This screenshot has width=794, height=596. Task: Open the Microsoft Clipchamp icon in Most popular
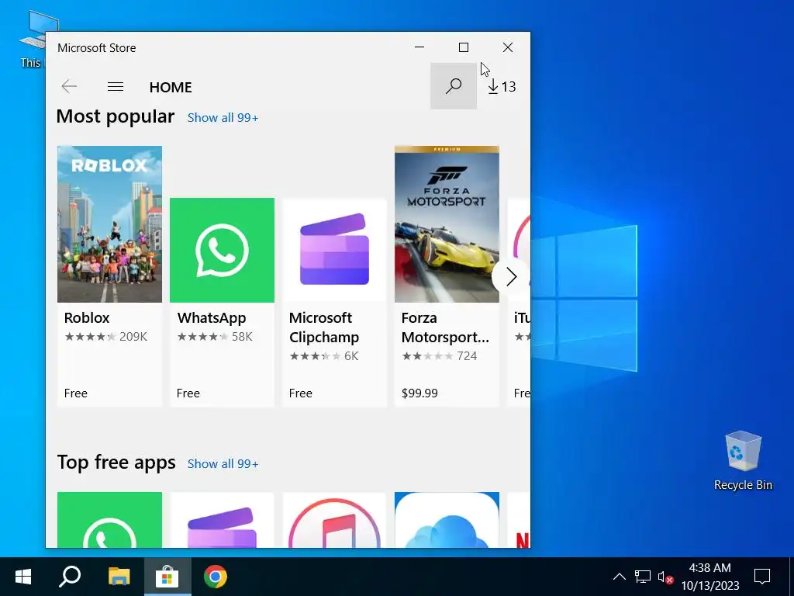point(334,251)
